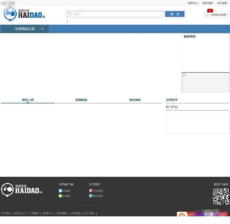Click the shopping cart icon

[x=206, y=15]
